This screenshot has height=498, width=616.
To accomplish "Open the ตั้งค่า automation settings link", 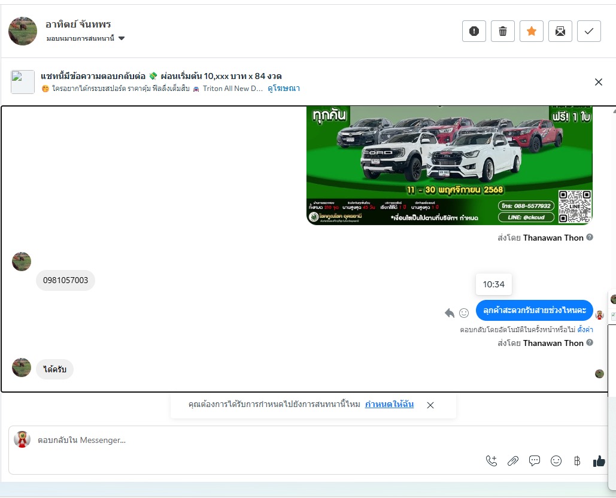I will (585, 329).
